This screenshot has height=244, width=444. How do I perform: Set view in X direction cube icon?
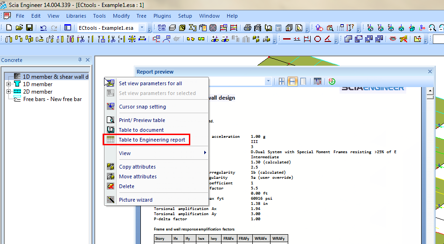[x=370, y=28]
